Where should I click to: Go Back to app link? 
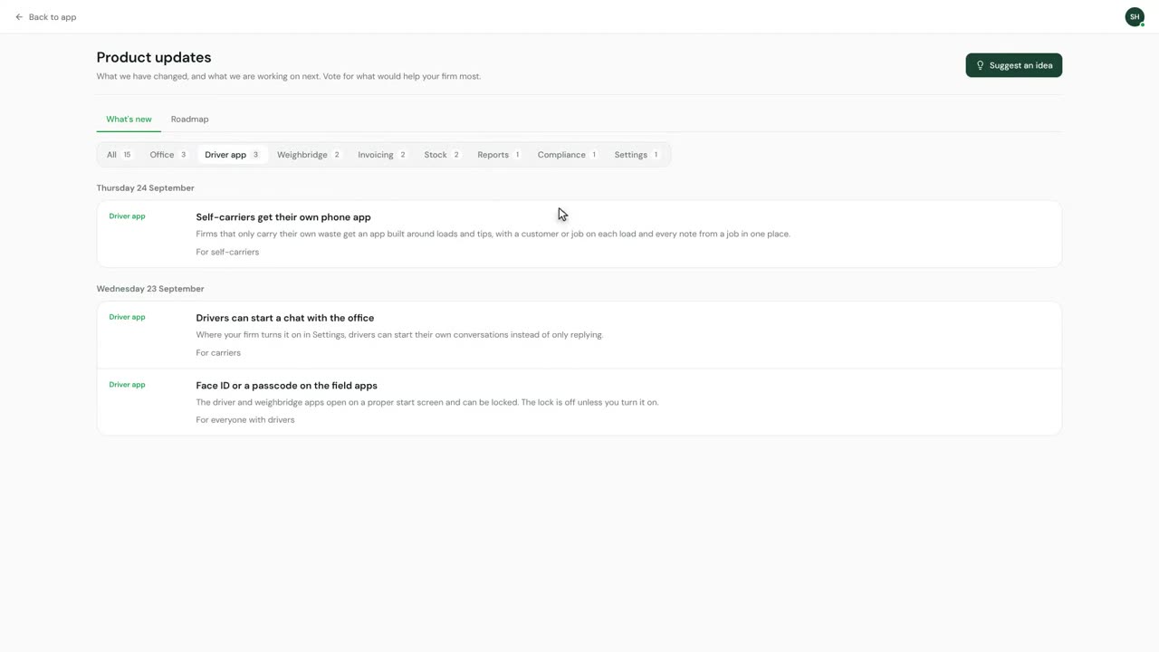tap(45, 17)
